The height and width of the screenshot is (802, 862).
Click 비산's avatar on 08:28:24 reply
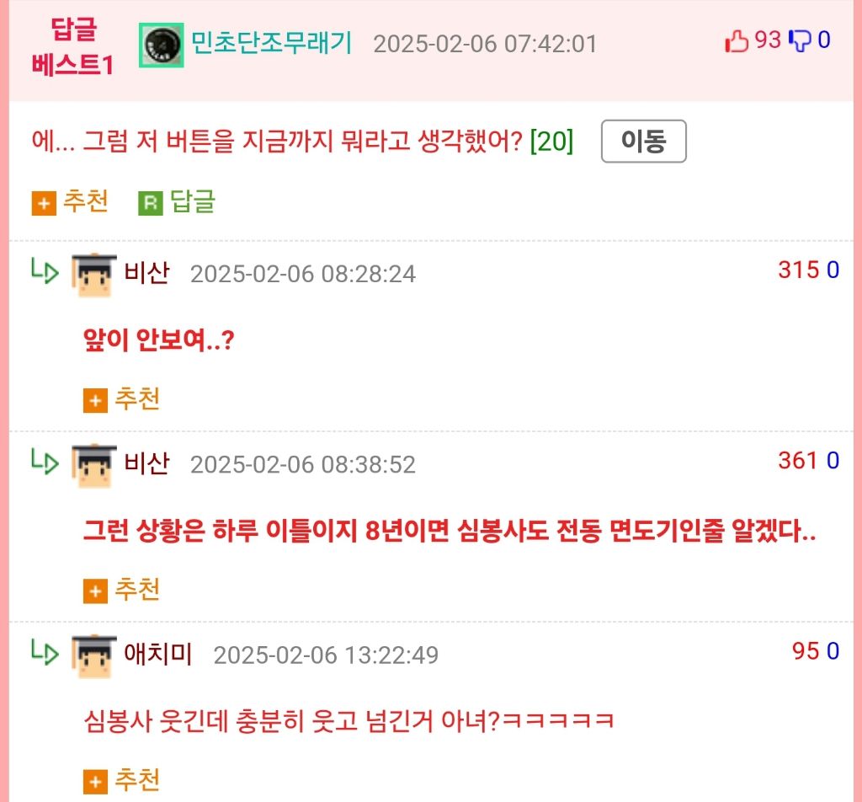(x=94, y=275)
